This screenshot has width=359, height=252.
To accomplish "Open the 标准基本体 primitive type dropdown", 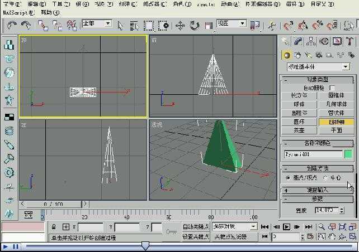I will tap(318, 67).
